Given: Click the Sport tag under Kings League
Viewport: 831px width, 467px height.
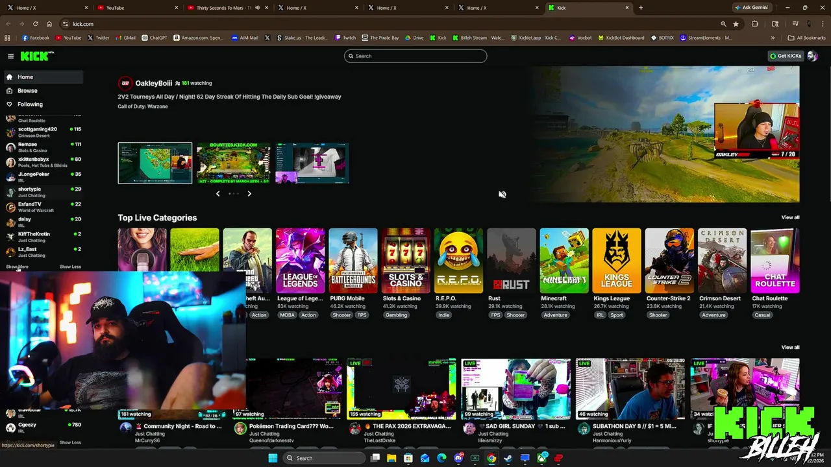Looking at the screenshot, I should pos(617,315).
